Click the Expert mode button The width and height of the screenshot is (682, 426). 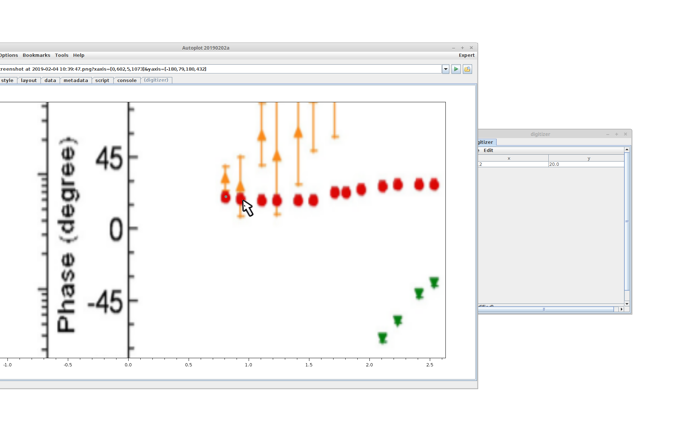click(466, 55)
